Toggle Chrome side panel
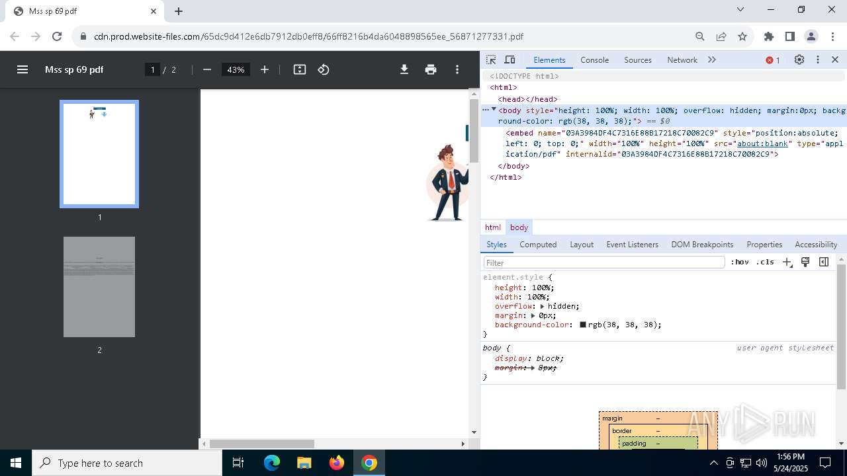The image size is (847, 476). (790, 36)
